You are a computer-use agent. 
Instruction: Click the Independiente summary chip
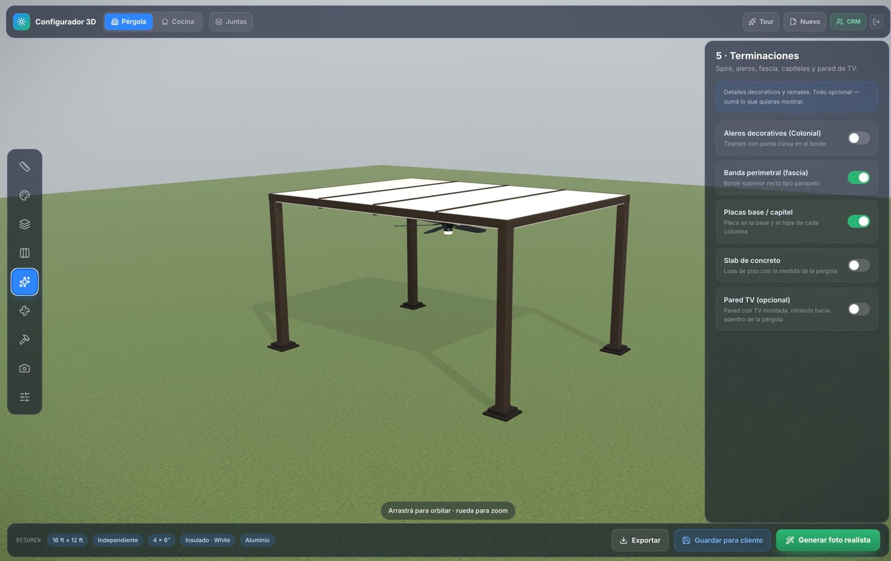tap(118, 540)
